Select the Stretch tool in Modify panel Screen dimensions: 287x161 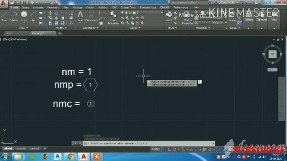(x=50, y=23)
